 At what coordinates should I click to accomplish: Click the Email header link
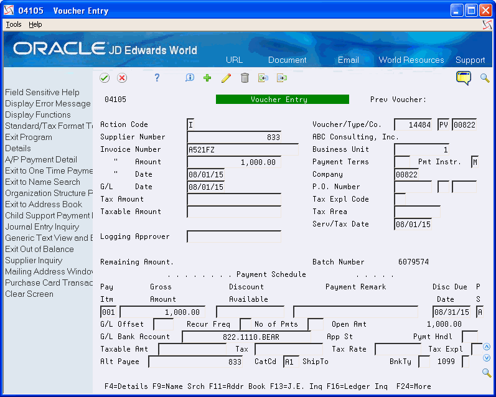coord(349,60)
